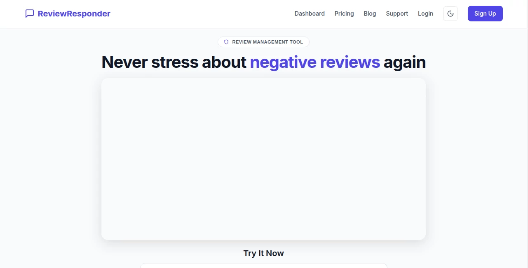Open the Dashboard page

[x=310, y=14]
